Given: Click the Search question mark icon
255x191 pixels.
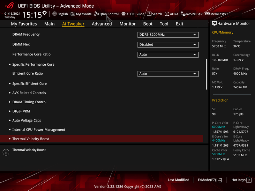Looking at the screenshot, I should point(149,14).
